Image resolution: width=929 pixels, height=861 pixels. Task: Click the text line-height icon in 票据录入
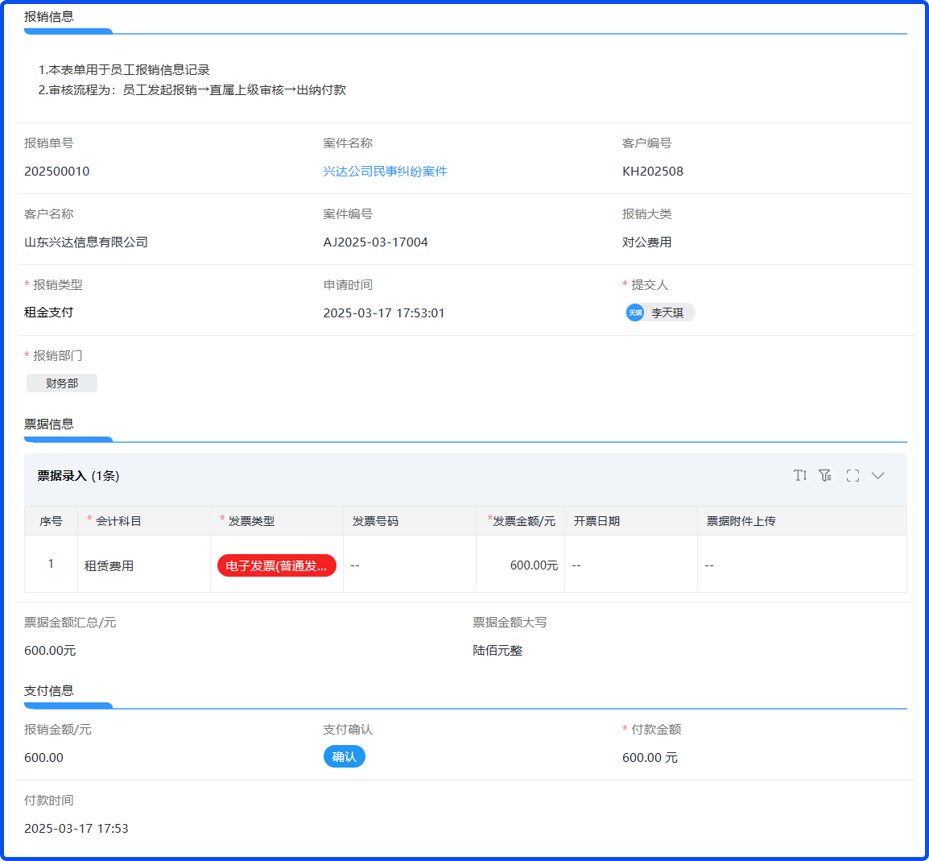pyautogui.click(x=799, y=475)
